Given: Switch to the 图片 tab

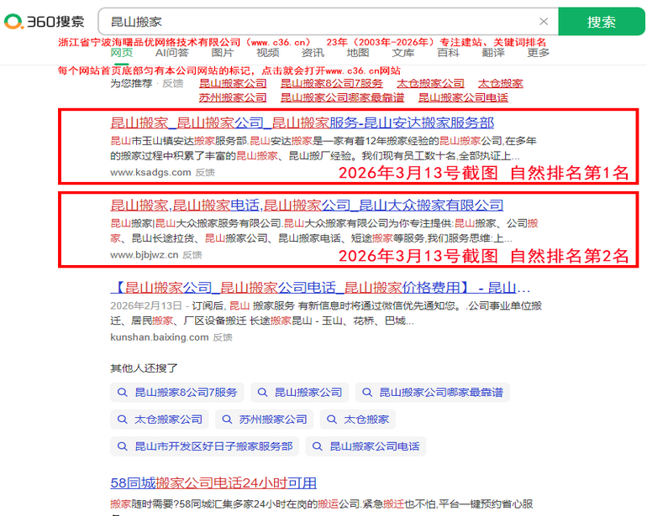Looking at the screenshot, I should click(x=223, y=53).
